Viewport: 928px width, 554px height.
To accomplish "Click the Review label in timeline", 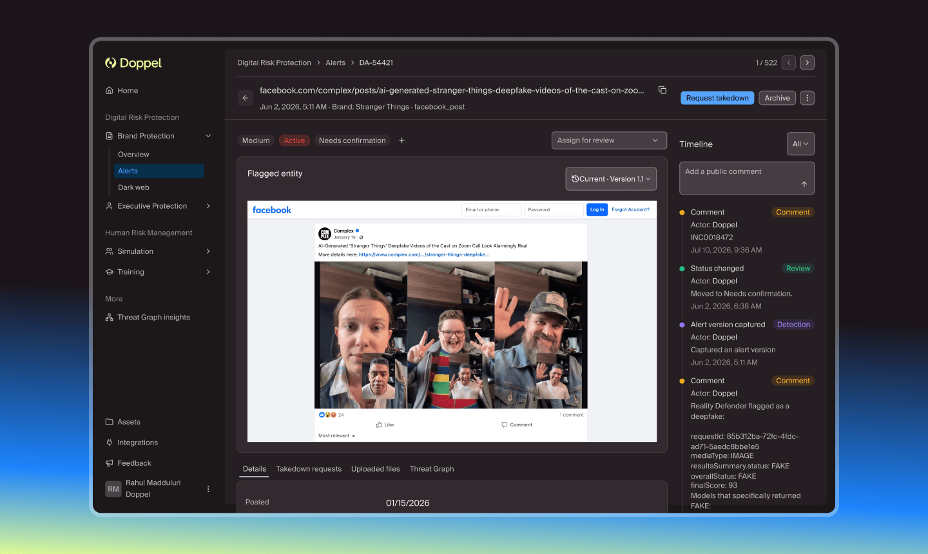I will (x=798, y=269).
